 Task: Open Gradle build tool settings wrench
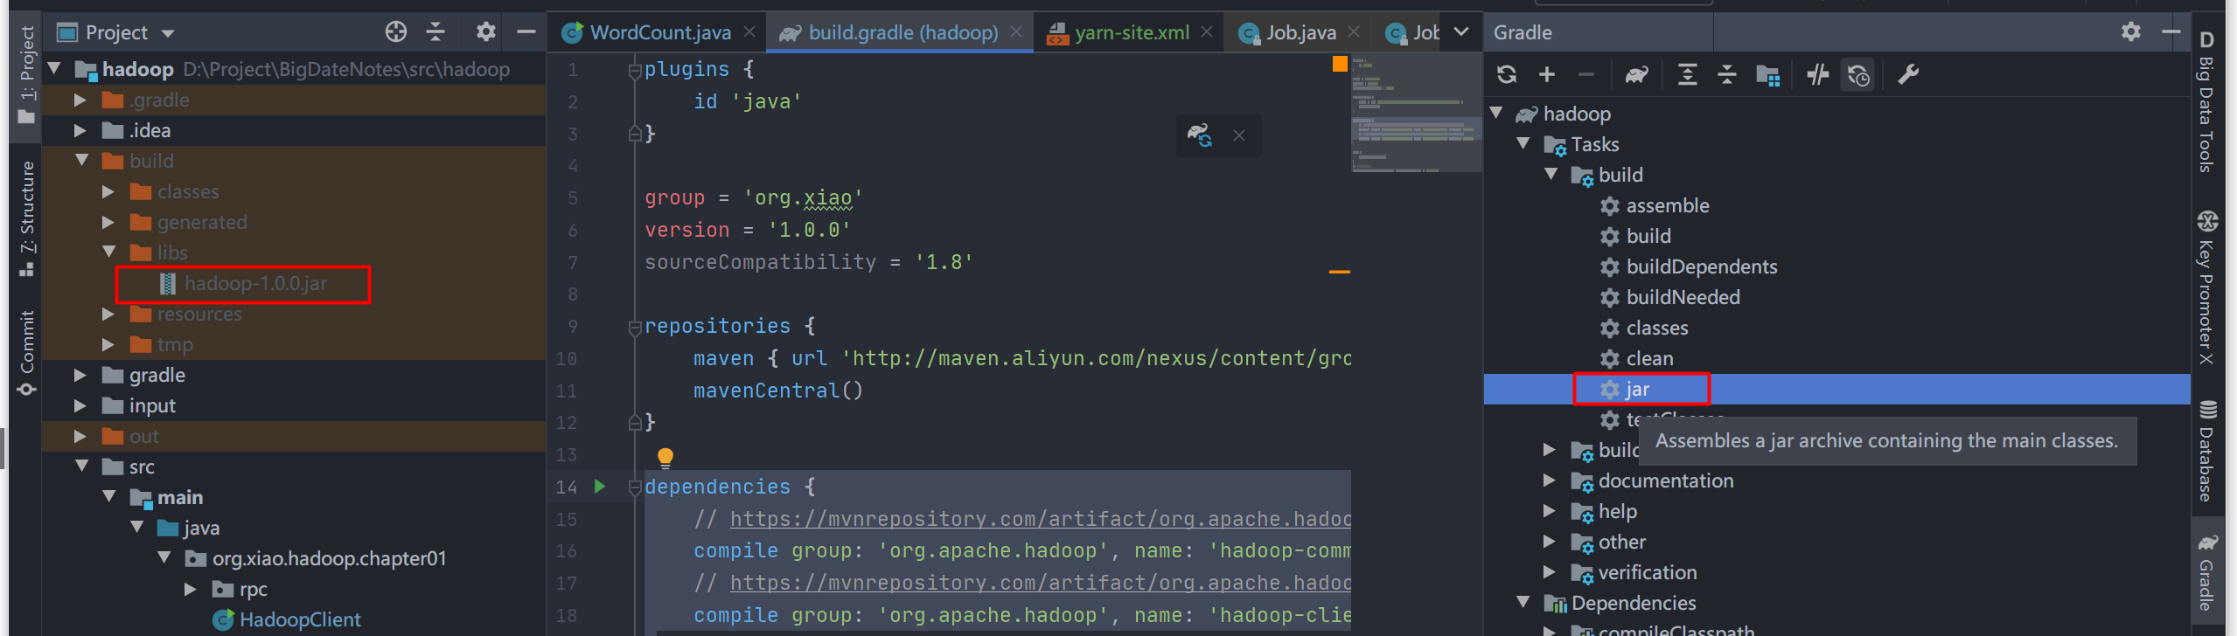click(x=1908, y=75)
